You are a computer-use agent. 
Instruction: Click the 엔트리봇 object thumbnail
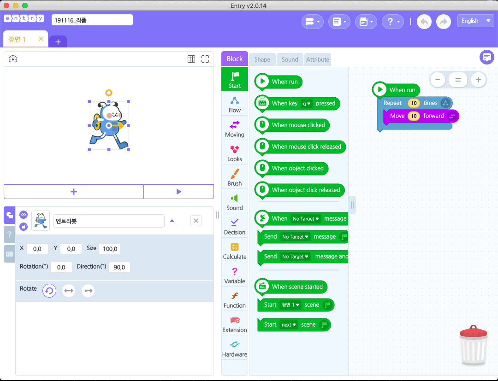41,221
